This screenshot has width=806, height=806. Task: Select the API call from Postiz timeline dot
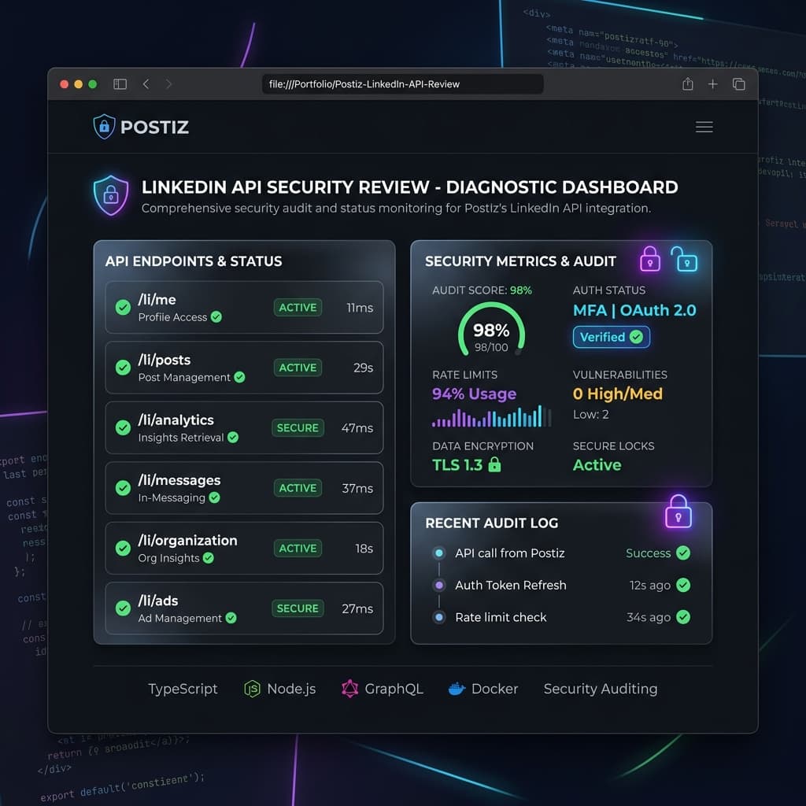click(x=439, y=553)
